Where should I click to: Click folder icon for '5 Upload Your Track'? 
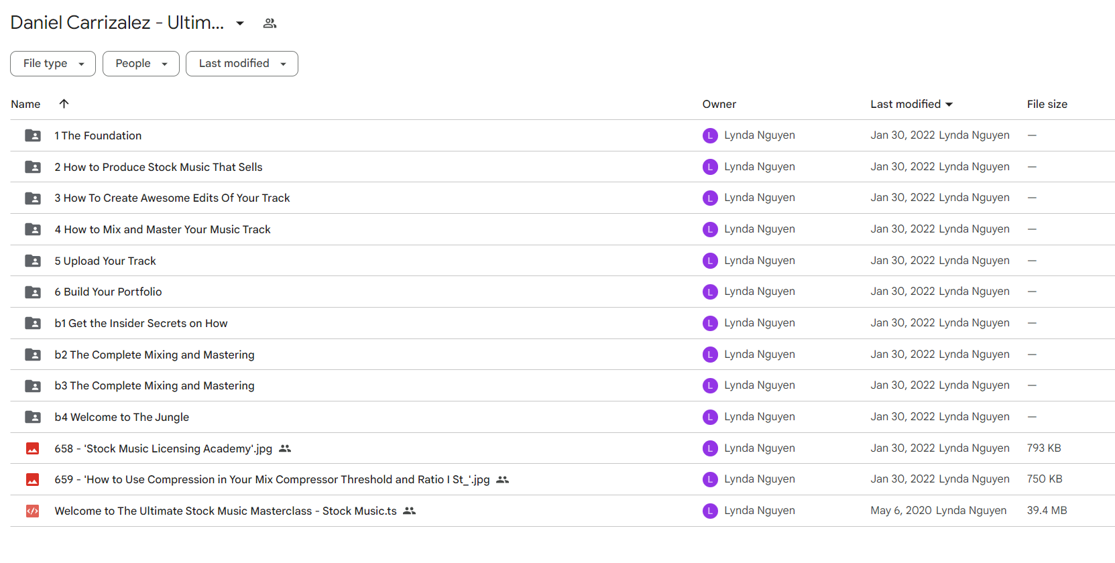tap(33, 261)
